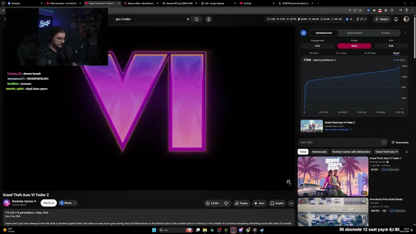Image resolution: width=416 pixels, height=234 pixels.
Task: Select the Grand Theft Auto VI chip
Action: point(387,152)
